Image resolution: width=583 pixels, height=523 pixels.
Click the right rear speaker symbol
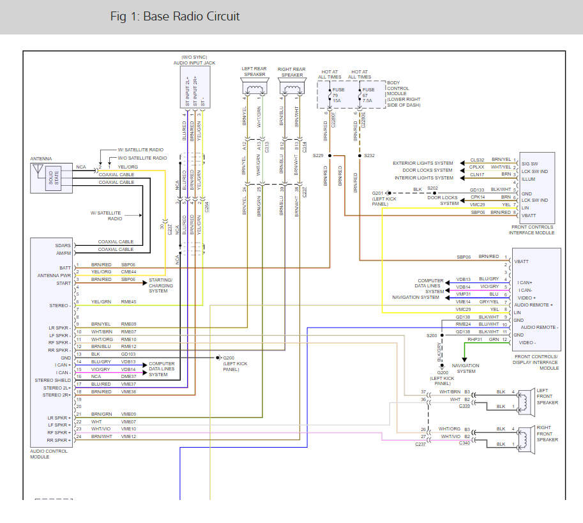292,87
